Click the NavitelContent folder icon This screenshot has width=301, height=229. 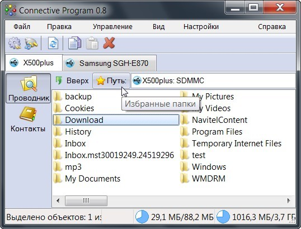click(185, 120)
